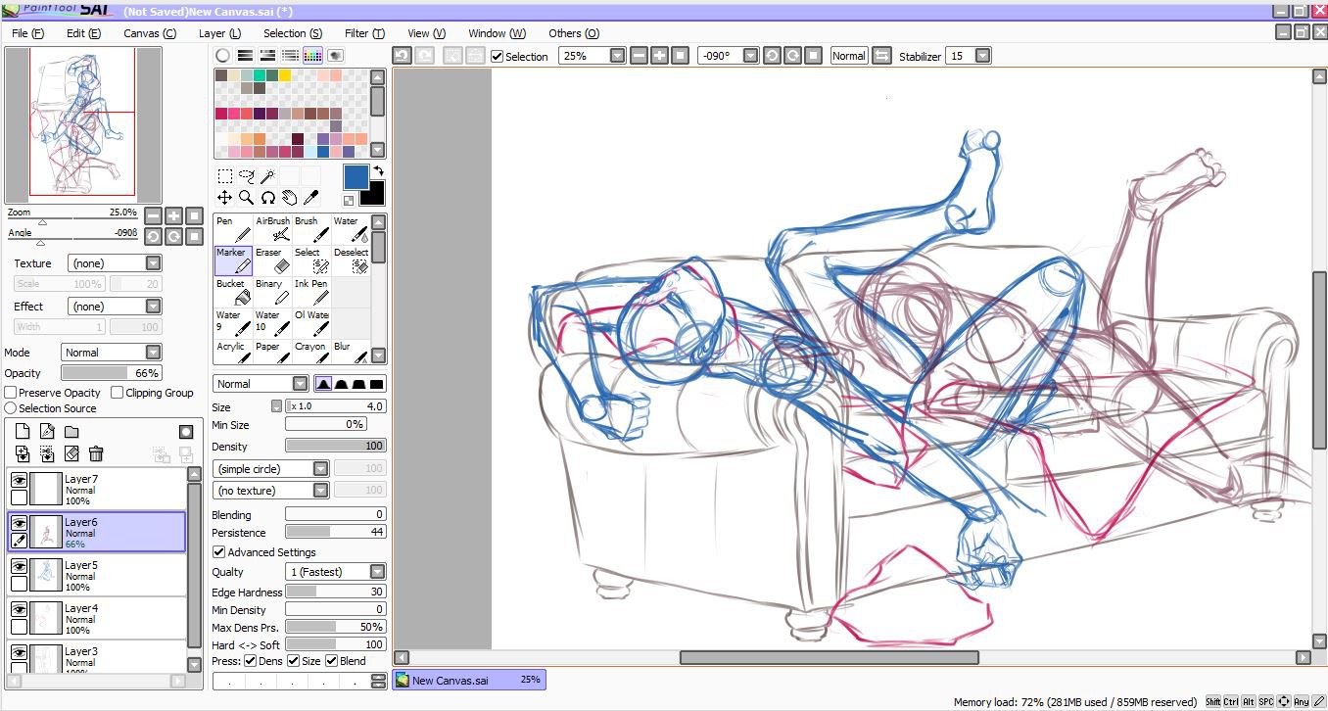1328x711 pixels.
Task: Clear the layer using the eraser-page icon
Action: (71, 453)
